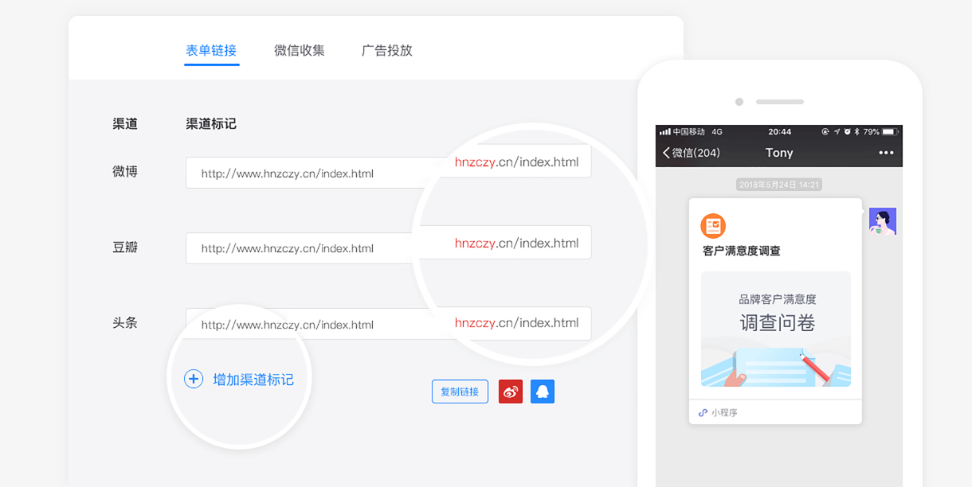Image resolution: width=972 pixels, height=487 pixels.
Task: Switch to the 表单链接 tab
Action: pyautogui.click(x=211, y=51)
